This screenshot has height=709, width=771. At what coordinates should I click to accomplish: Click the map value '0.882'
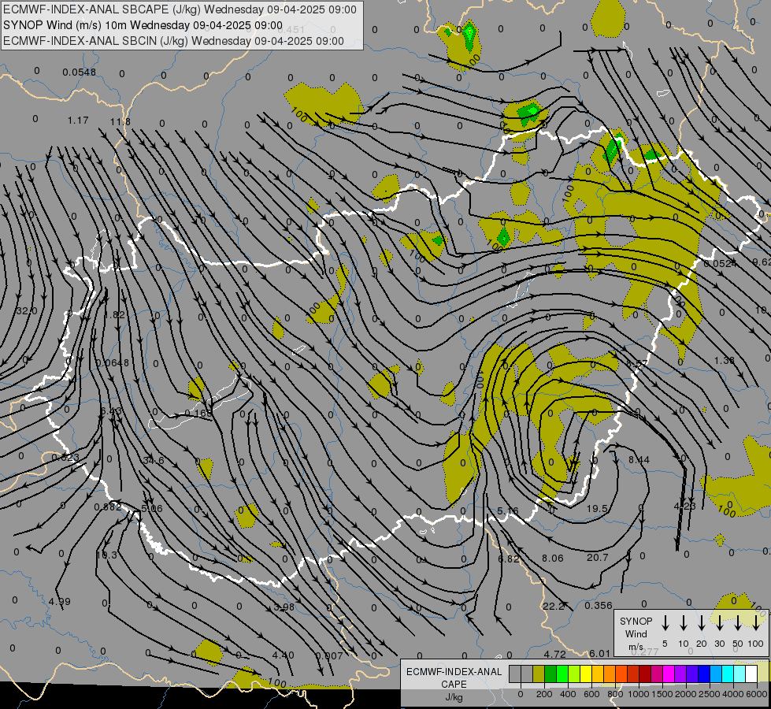click(x=108, y=507)
